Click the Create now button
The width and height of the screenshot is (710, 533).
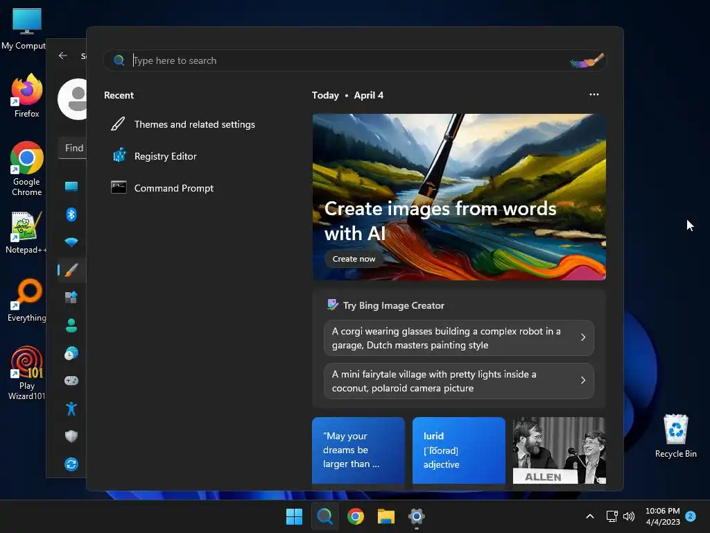(354, 259)
